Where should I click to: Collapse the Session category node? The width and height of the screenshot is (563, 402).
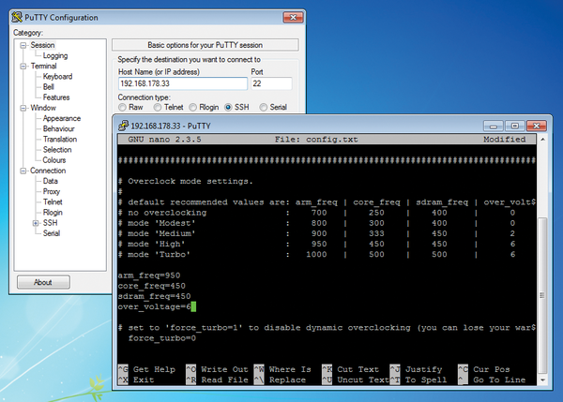[x=23, y=45]
